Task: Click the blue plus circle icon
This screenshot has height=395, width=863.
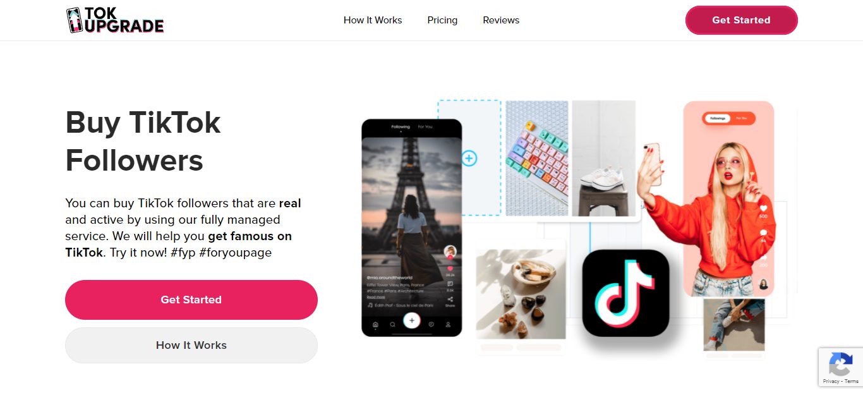Action: click(469, 158)
